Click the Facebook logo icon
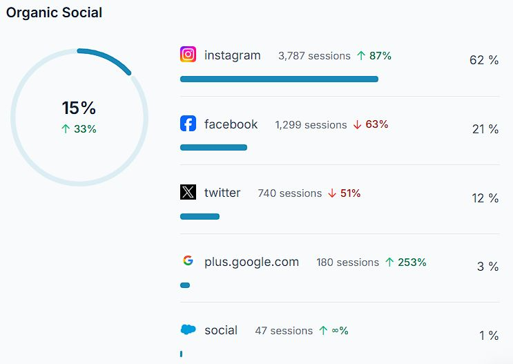Viewport: 513px width, 364px height. click(188, 124)
